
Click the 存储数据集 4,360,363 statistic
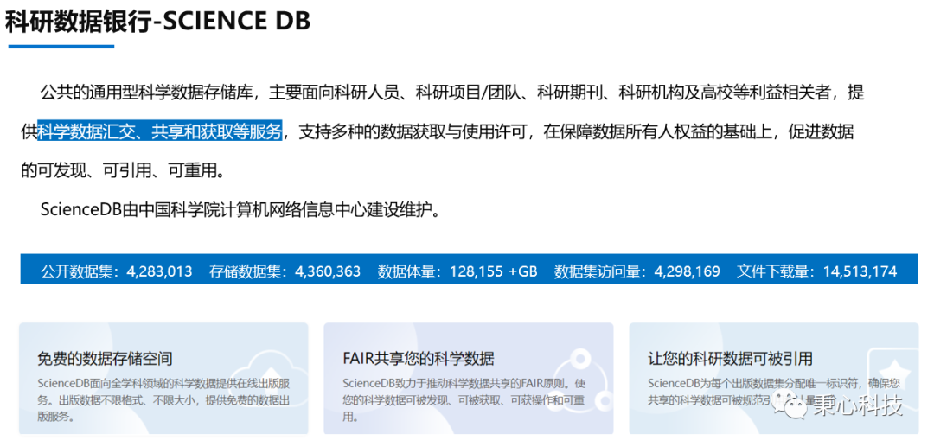click(285, 271)
